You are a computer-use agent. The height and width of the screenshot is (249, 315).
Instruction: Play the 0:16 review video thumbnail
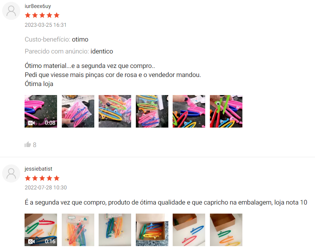(x=41, y=230)
